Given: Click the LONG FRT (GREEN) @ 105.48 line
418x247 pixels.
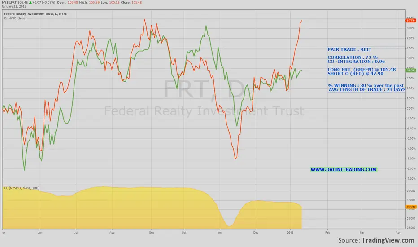Looking at the screenshot, I should pyautogui.click(x=361, y=70).
